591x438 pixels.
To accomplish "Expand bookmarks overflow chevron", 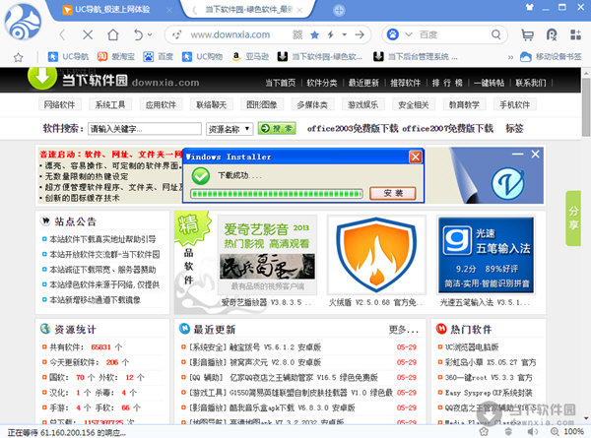I will (510, 57).
